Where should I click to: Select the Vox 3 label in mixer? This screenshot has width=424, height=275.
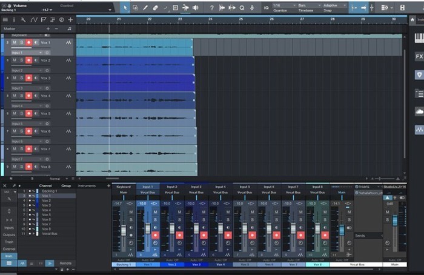click(x=196, y=265)
